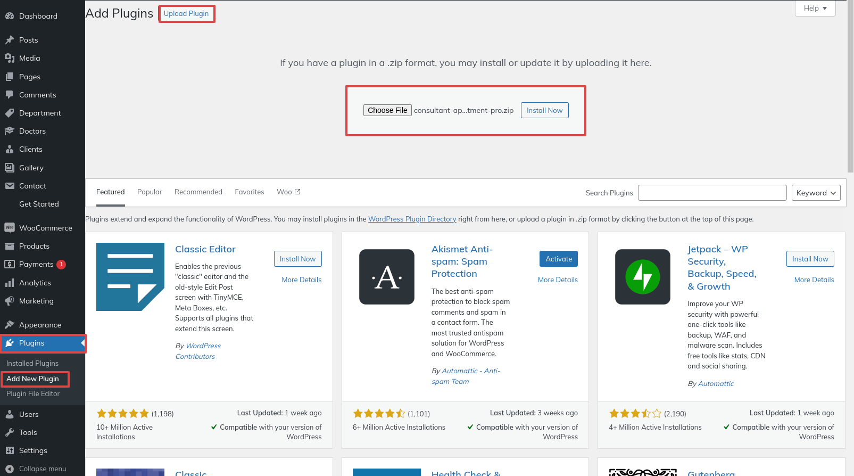
Task: Open the WordPress Plugin Directory link
Action: point(412,219)
